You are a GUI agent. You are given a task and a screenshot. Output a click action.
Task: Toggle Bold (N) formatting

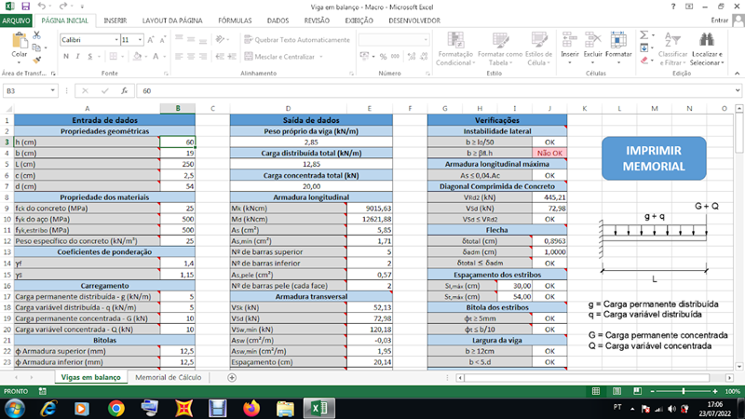pos(66,57)
